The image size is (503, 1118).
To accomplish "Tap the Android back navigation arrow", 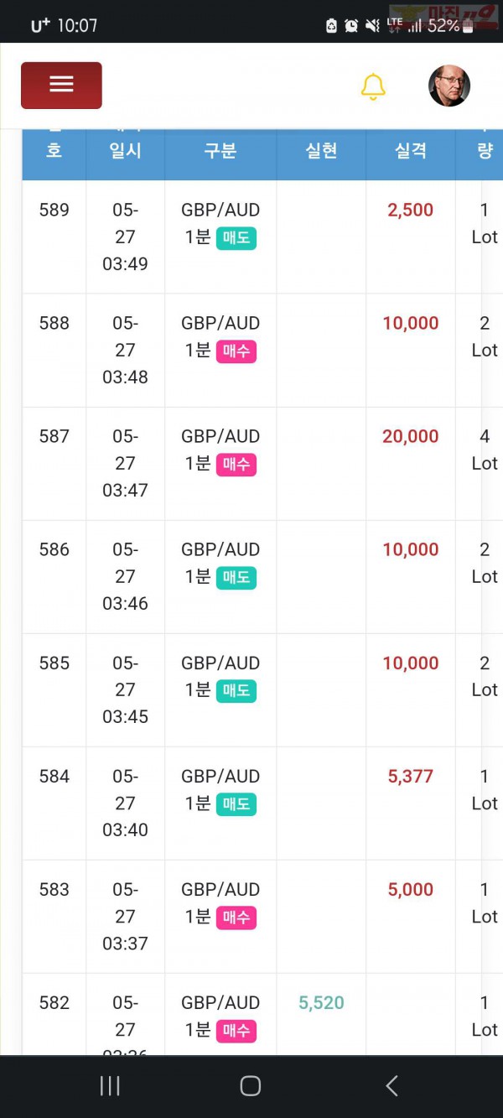I will [392, 1086].
